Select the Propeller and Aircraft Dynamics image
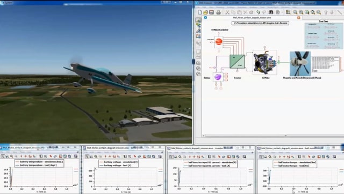This screenshot has width=344, height=194. 300,64
